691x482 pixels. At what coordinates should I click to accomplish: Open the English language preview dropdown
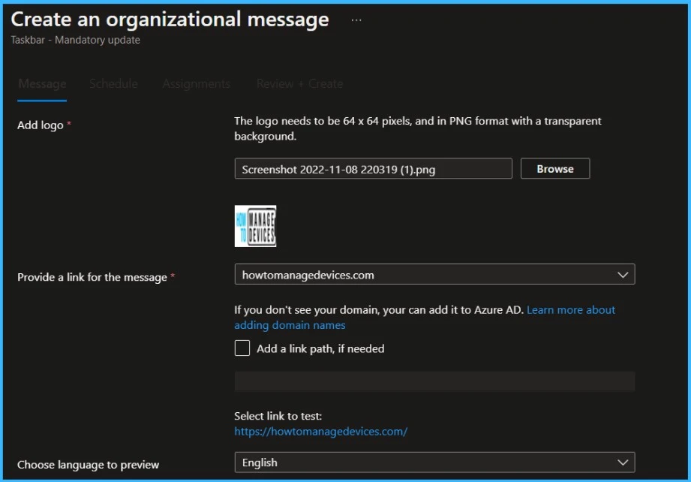[434, 462]
